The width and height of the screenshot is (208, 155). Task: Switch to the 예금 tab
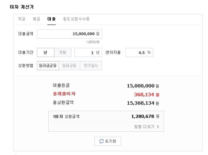point(36,19)
